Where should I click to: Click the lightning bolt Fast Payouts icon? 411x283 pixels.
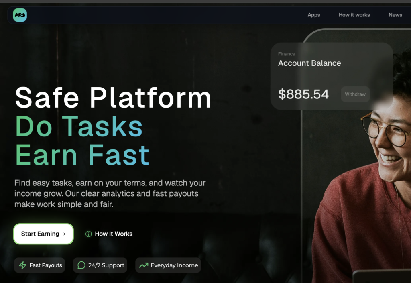pos(23,265)
